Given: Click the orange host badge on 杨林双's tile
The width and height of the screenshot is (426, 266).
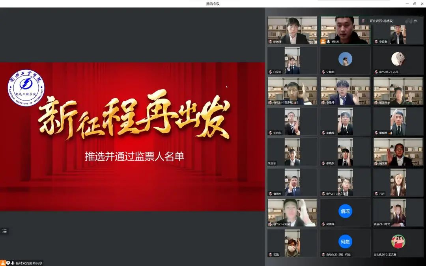Looking at the screenshot, I should coord(323,41).
